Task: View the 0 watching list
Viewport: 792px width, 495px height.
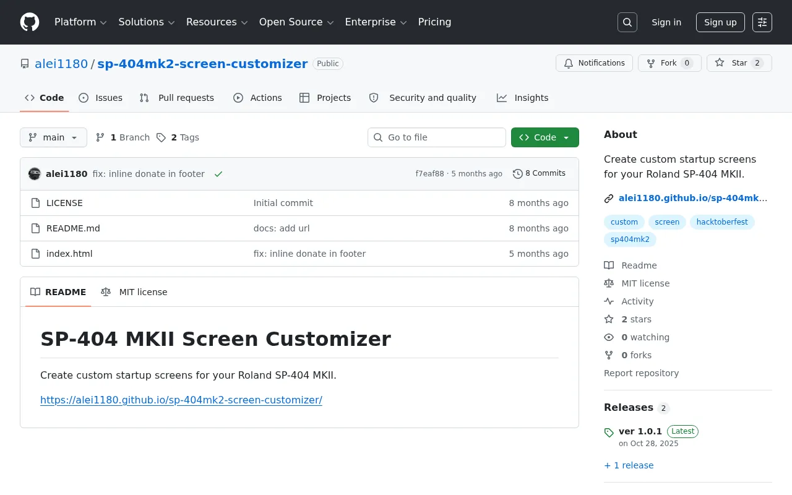Action: (x=637, y=337)
